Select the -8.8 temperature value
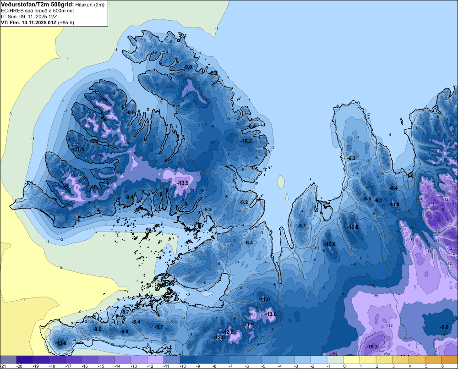 pyautogui.click(x=131, y=112)
